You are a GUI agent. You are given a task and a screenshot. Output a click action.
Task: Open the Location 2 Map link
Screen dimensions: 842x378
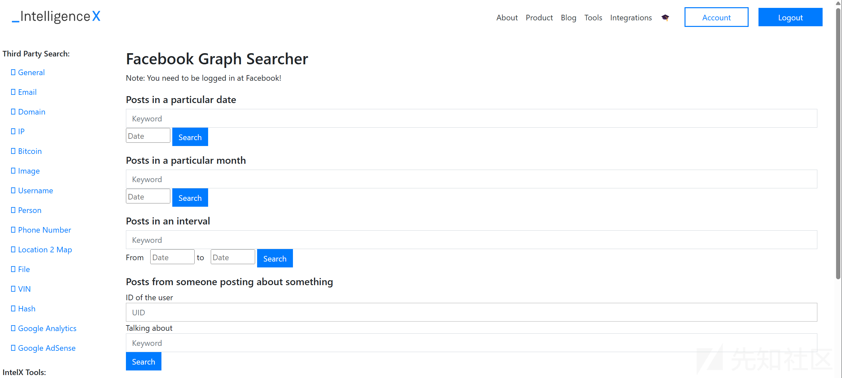pos(45,250)
